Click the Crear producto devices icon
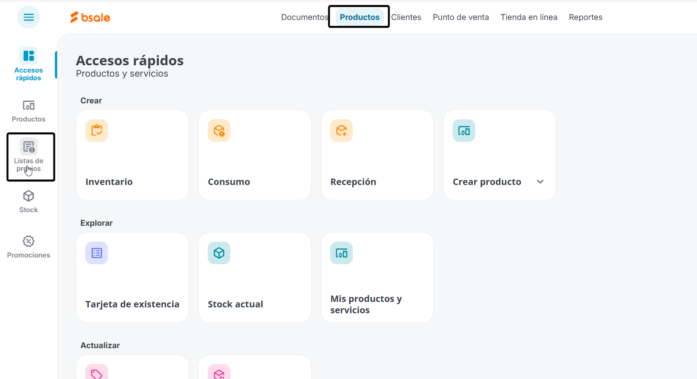The height and width of the screenshot is (379, 697). tap(464, 131)
